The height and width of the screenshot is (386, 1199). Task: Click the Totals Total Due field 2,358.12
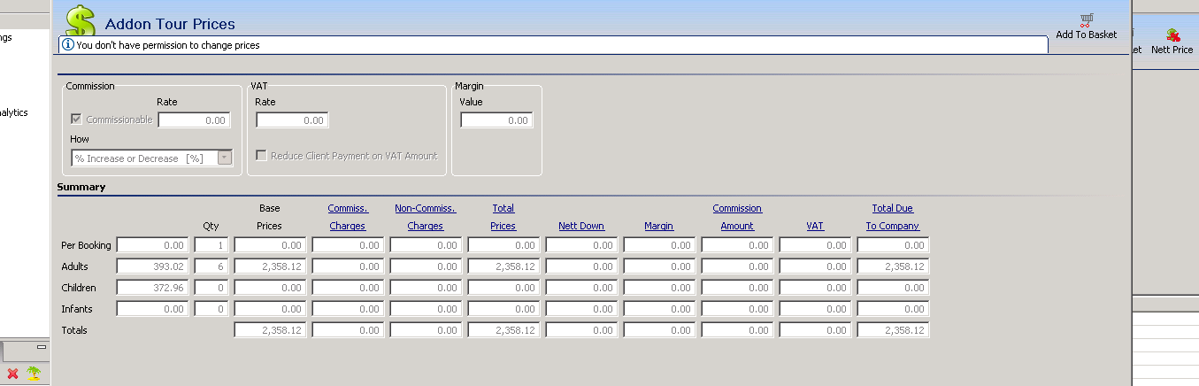[893, 330]
